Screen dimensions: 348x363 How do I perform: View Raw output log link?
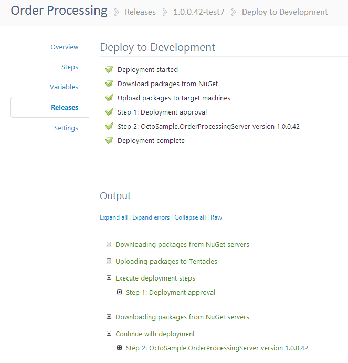click(x=216, y=217)
